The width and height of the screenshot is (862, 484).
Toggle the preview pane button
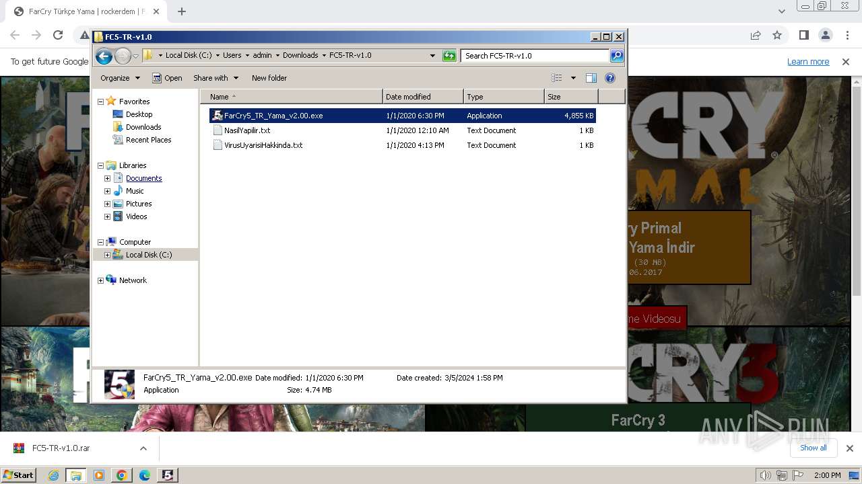[591, 78]
